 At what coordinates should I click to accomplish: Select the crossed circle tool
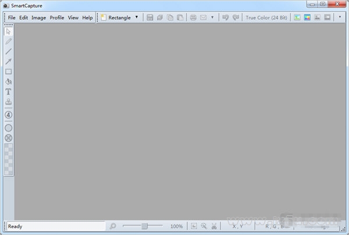tap(9, 138)
